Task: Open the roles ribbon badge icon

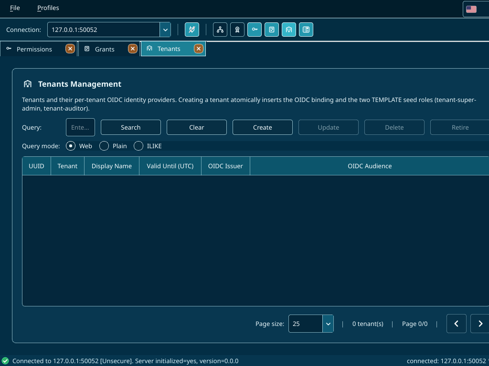Action: coord(237,30)
